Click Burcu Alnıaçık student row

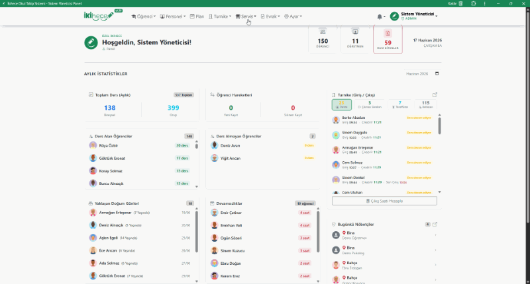[x=140, y=184]
